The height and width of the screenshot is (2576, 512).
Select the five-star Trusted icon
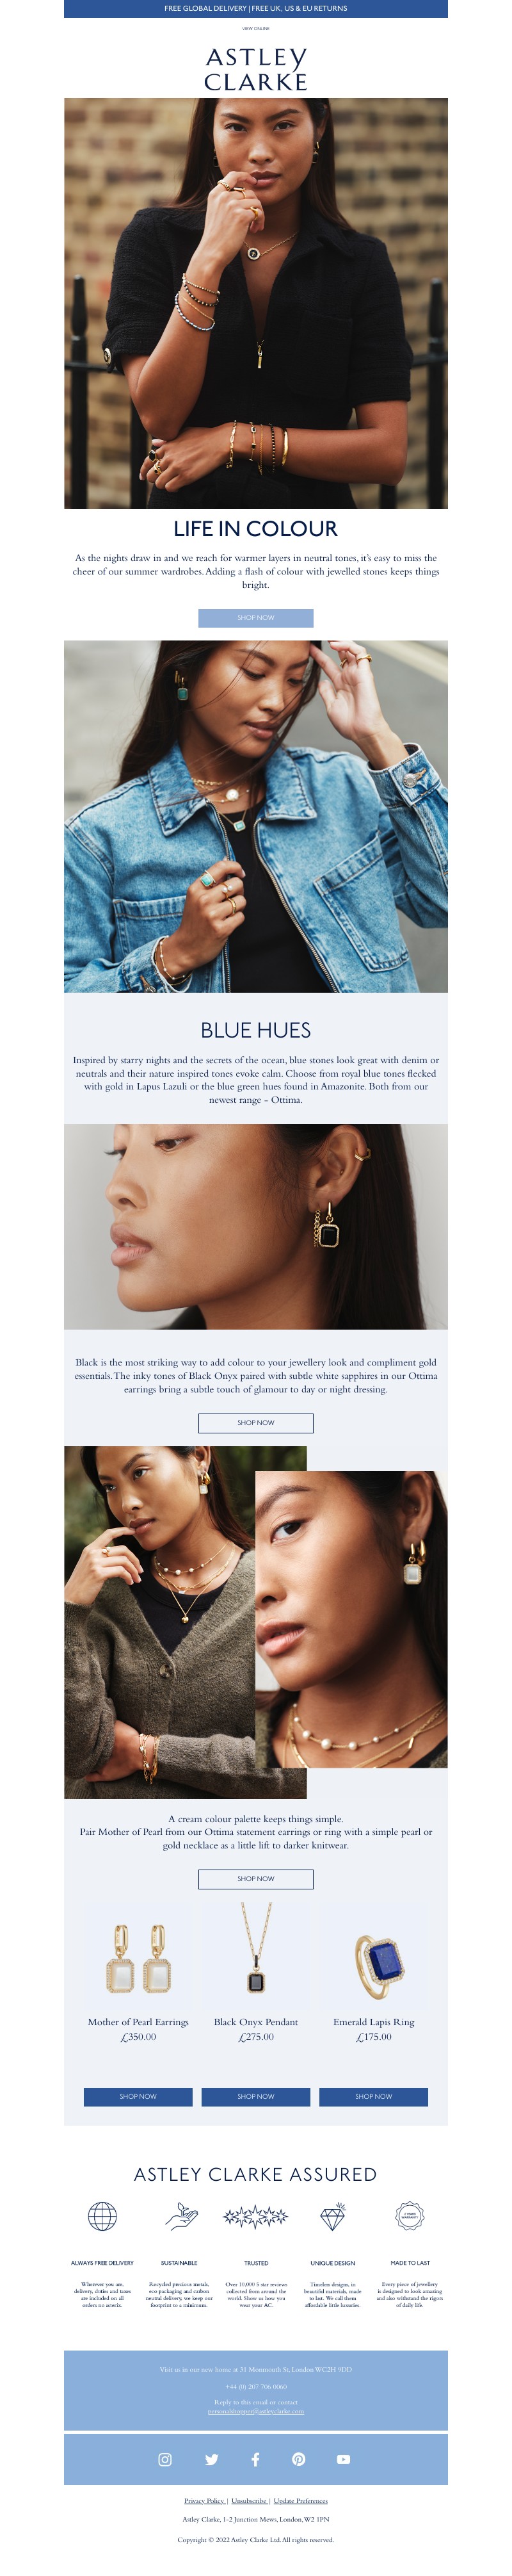point(255,2216)
